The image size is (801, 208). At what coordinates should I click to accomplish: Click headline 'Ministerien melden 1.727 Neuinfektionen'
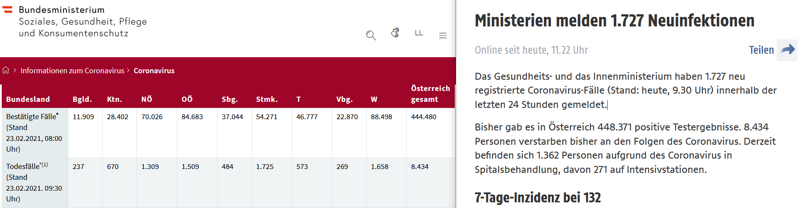point(614,20)
